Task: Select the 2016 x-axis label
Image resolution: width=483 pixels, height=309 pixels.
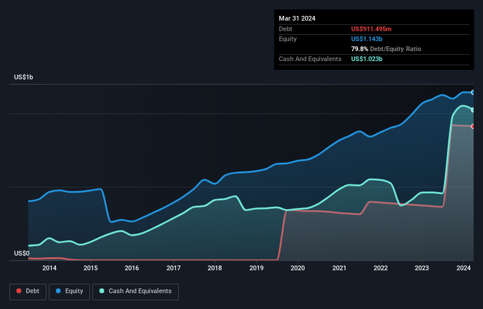Action: 132,268
